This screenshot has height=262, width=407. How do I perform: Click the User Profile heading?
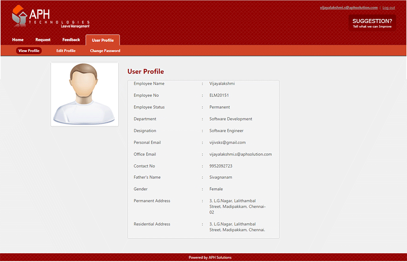[146, 71]
